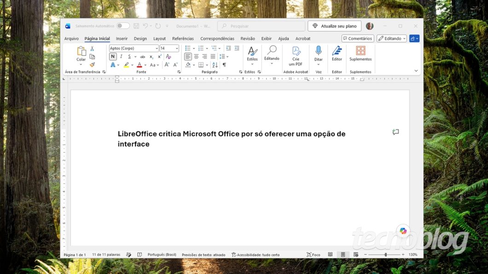The width and height of the screenshot is (488, 274).
Task: Decrease paragraph indent
Action: pos(228,48)
